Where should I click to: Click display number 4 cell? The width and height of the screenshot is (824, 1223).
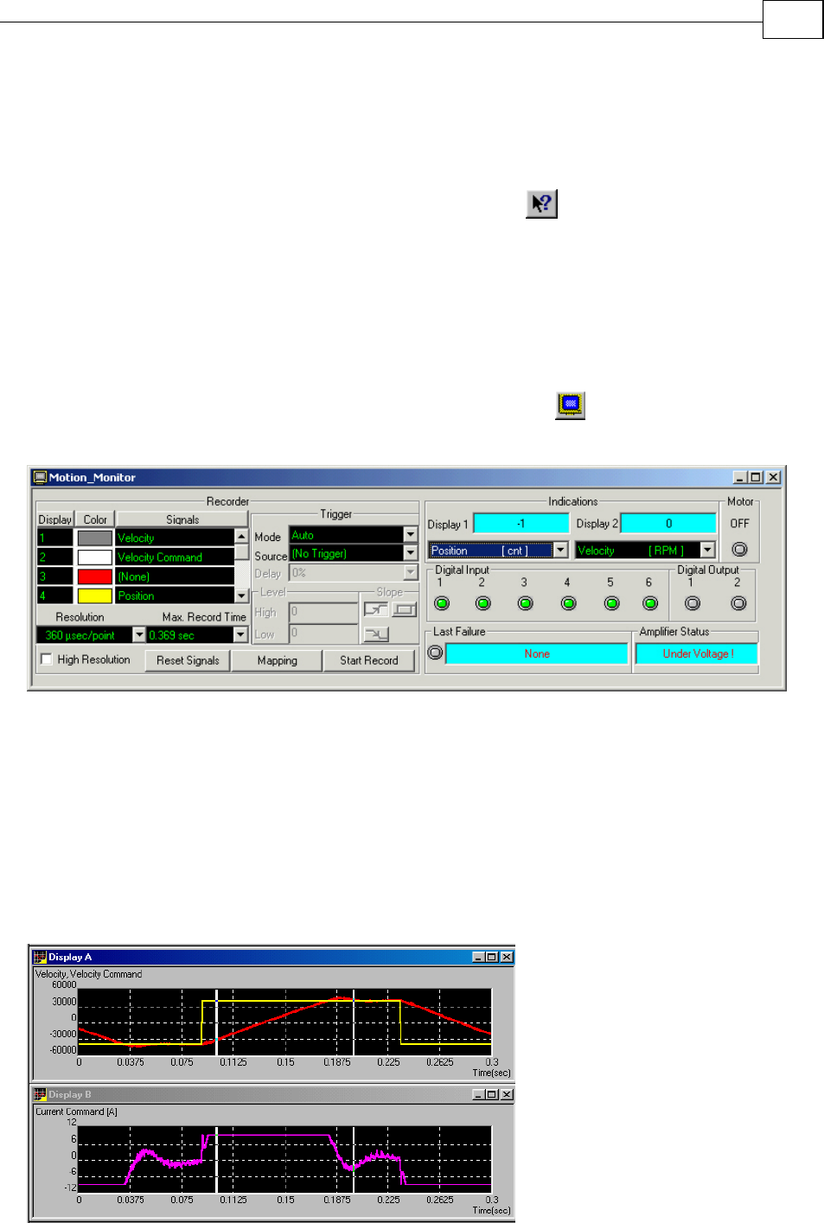click(x=55, y=596)
